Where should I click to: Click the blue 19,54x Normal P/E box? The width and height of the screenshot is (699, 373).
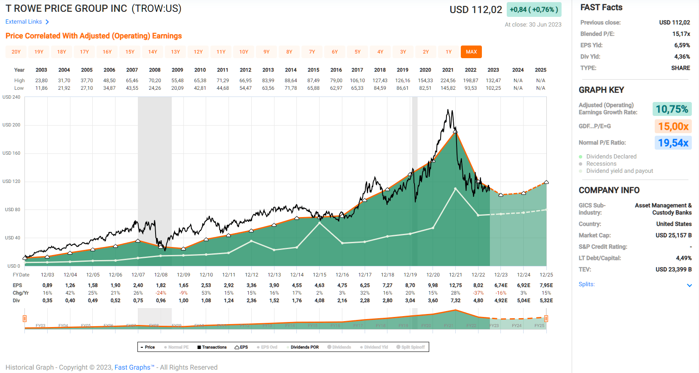[673, 143]
